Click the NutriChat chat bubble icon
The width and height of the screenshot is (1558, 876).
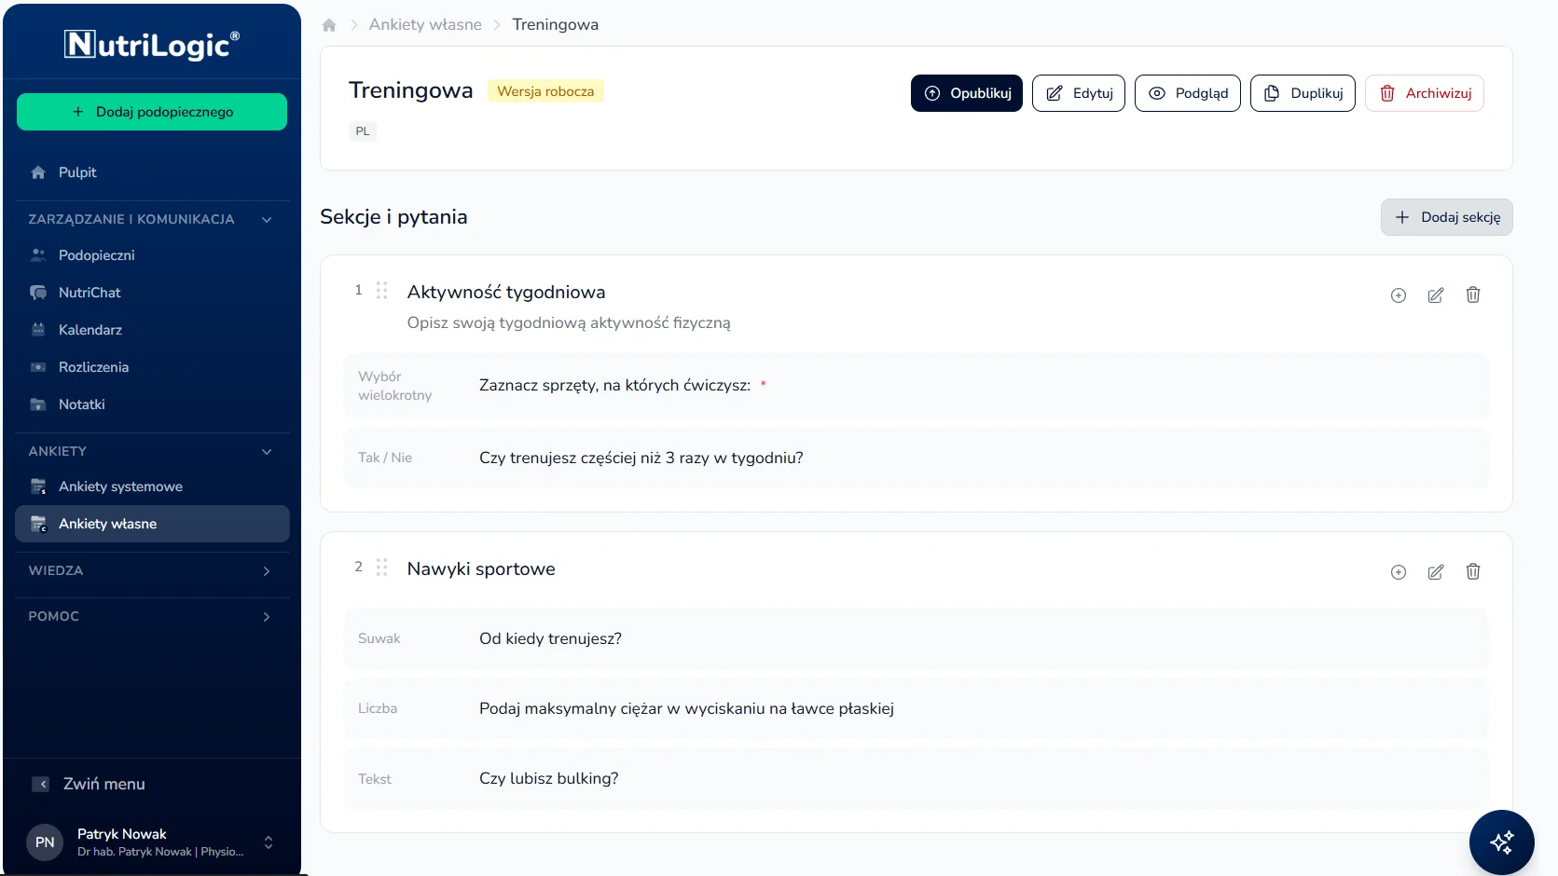[x=38, y=293]
